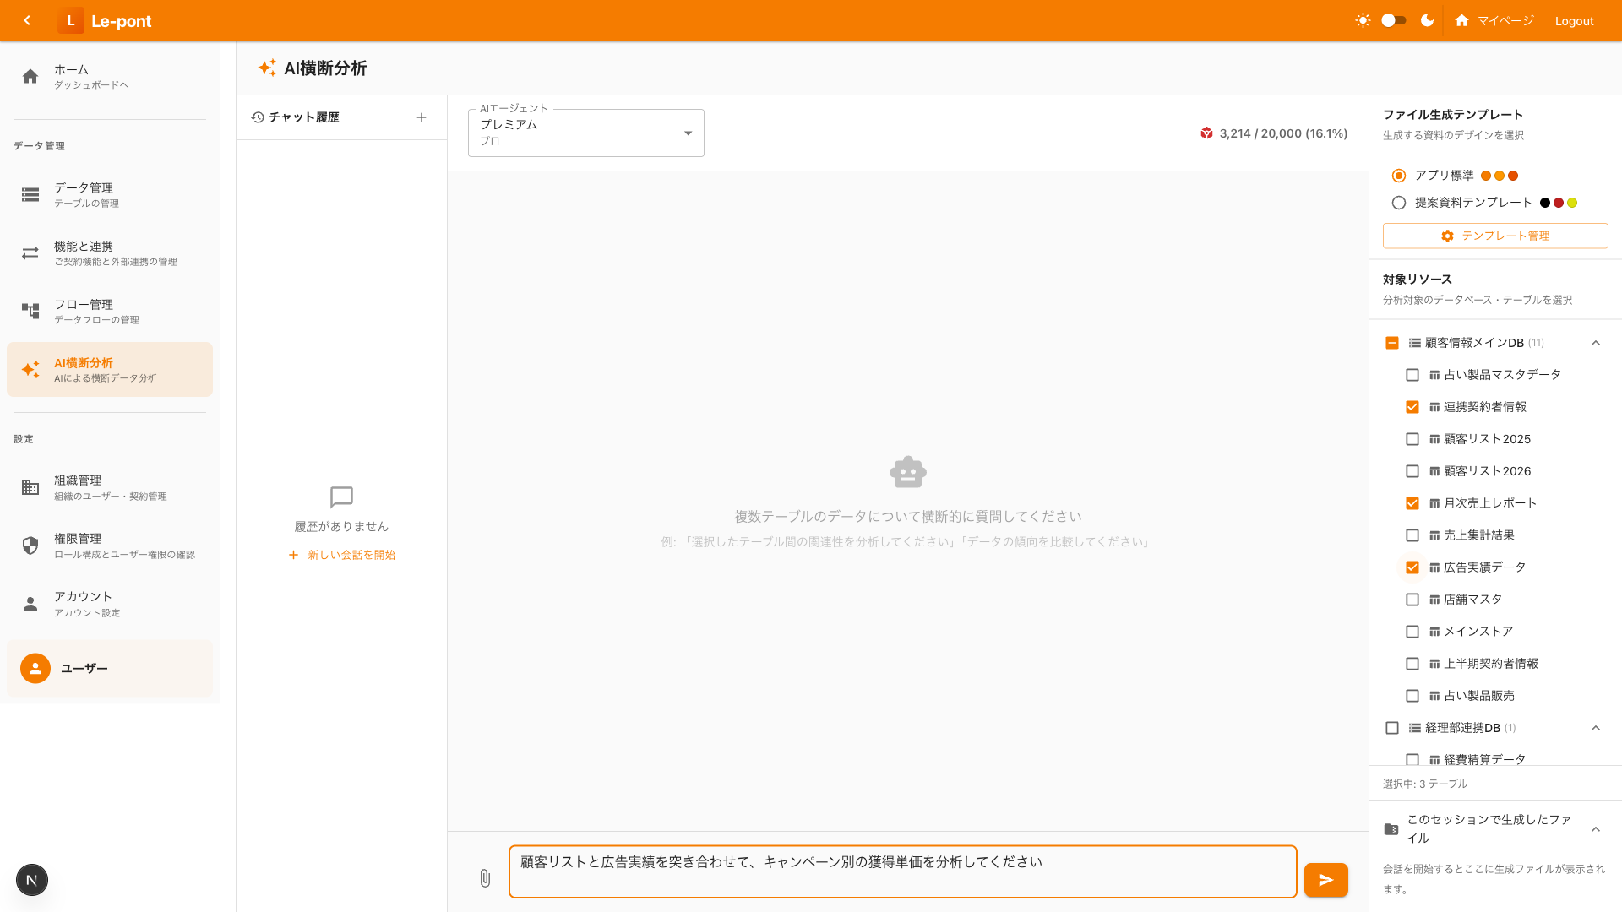Uncheck the 連携契約者情報 checkbox

coord(1412,407)
